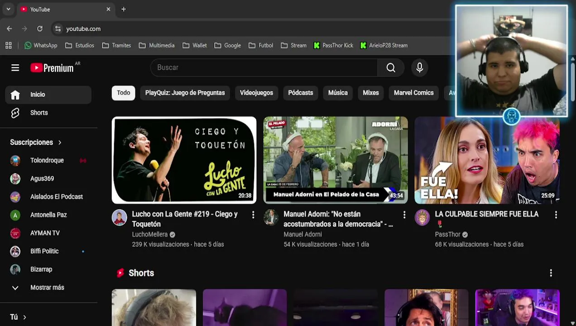
Task: Open PassThor Kick bookmark
Action: pos(333,45)
